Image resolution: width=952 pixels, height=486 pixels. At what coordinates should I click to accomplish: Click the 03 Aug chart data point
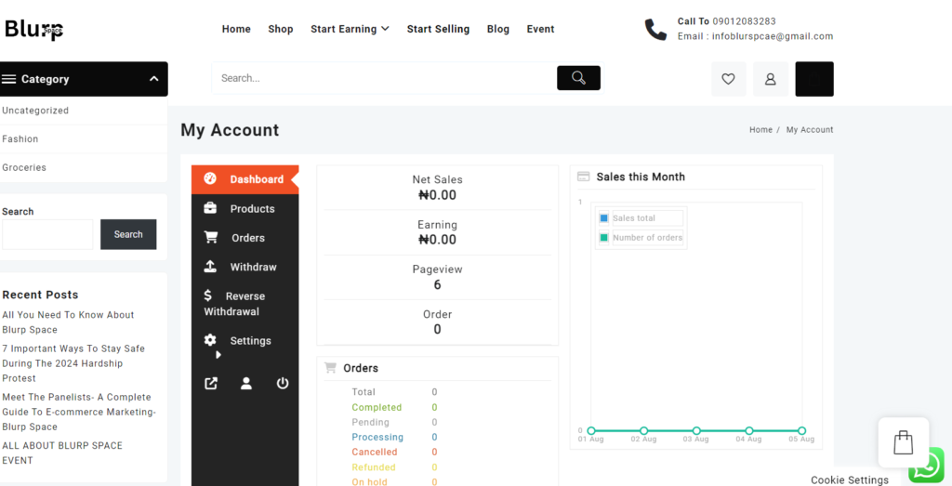(x=696, y=430)
